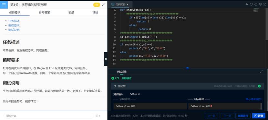Image resolution: width=268 pixels, height=120 pixels.
Task: Click the 说点什么 comment input
Action: pos(48,116)
